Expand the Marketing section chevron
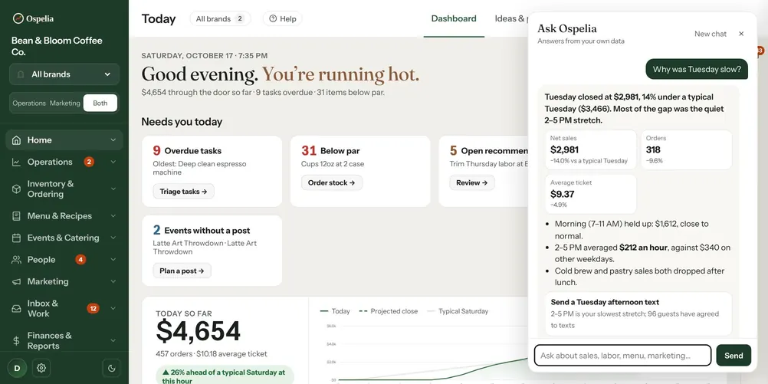The width and height of the screenshot is (768, 384). click(x=113, y=281)
